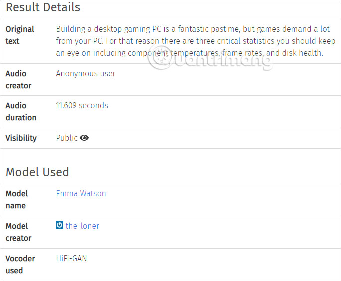Click the Model Used heading
Image resolution: width=341 pixels, height=281 pixels.
pyautogui.click(x=37, y=172)
